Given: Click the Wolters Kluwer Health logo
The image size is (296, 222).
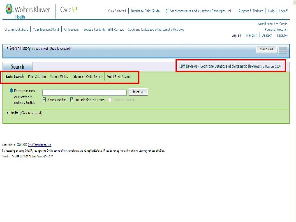Looking at the screenshot, I should pyautogui.click(x=28, y=12).
